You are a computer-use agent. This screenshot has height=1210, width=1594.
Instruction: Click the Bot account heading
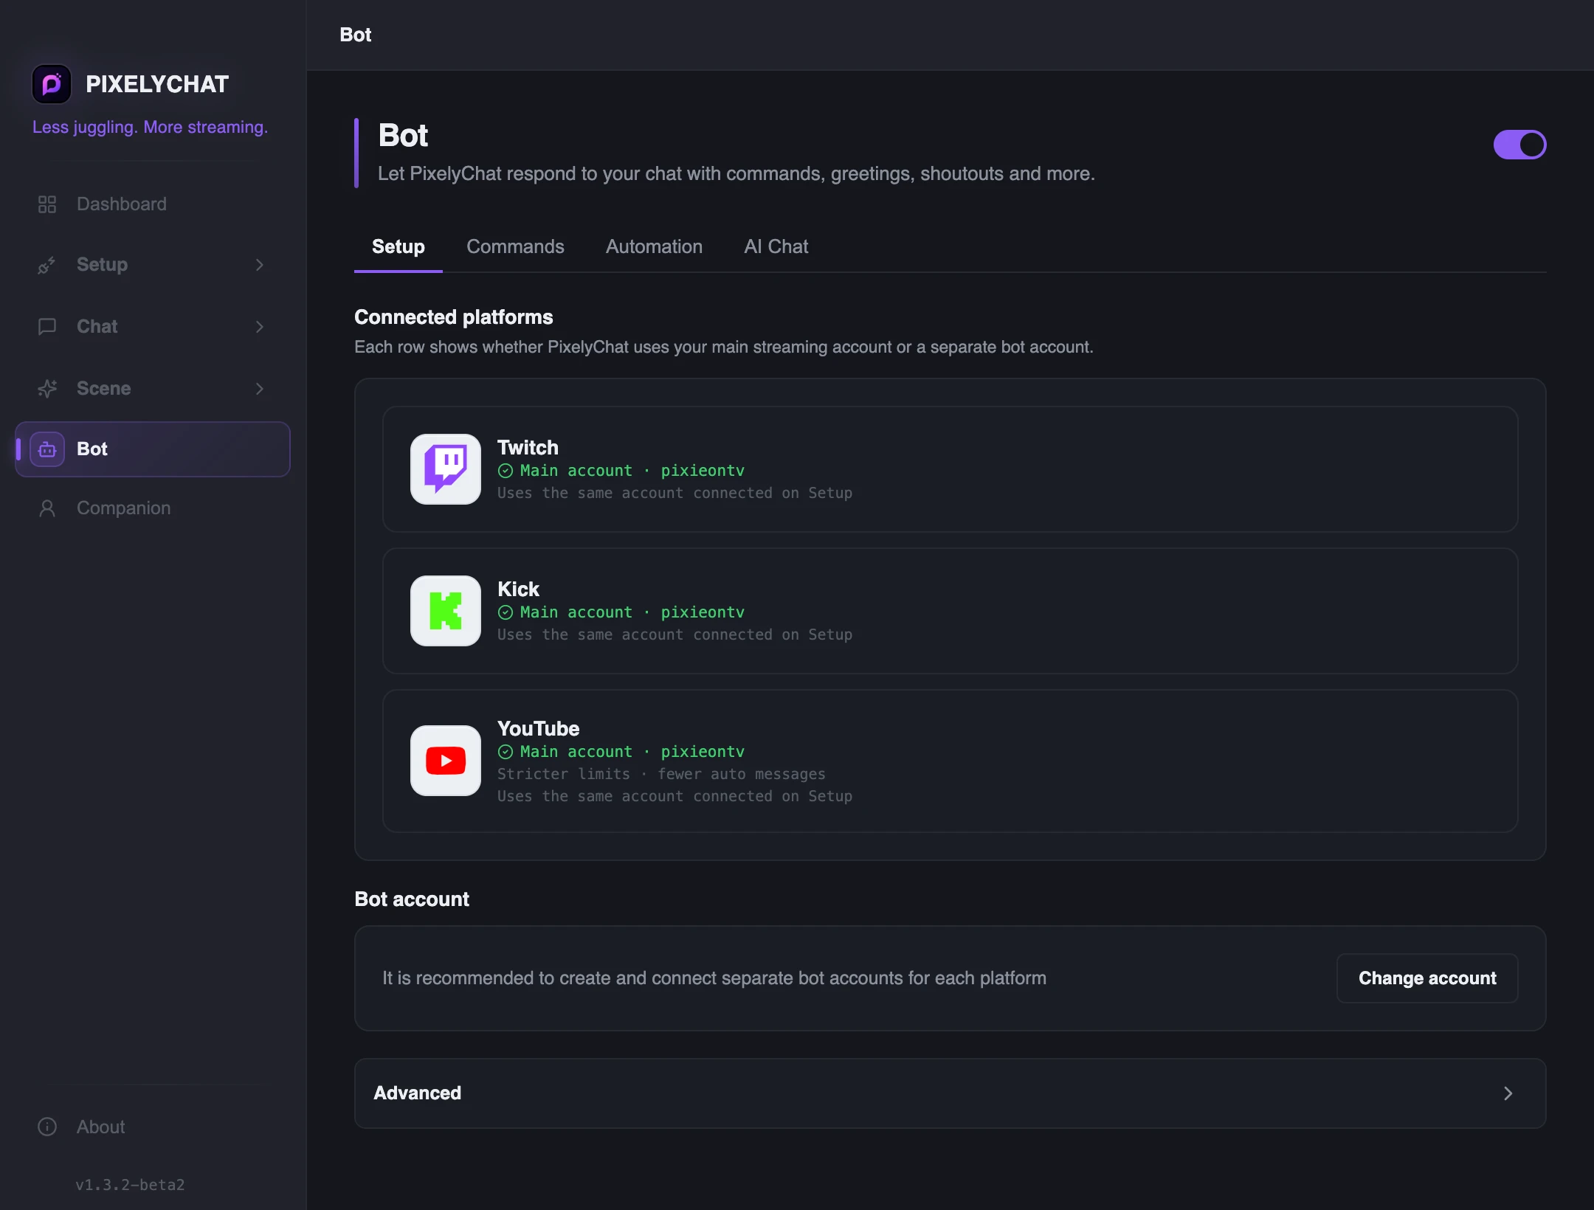412,899
